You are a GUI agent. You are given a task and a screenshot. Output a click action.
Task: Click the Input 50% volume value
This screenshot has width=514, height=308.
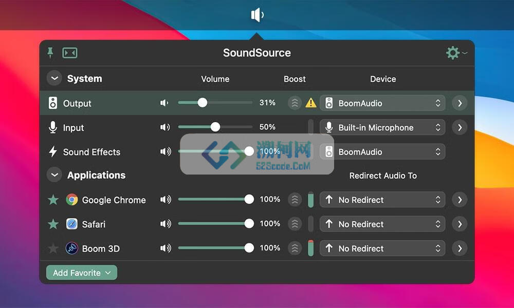267,127
